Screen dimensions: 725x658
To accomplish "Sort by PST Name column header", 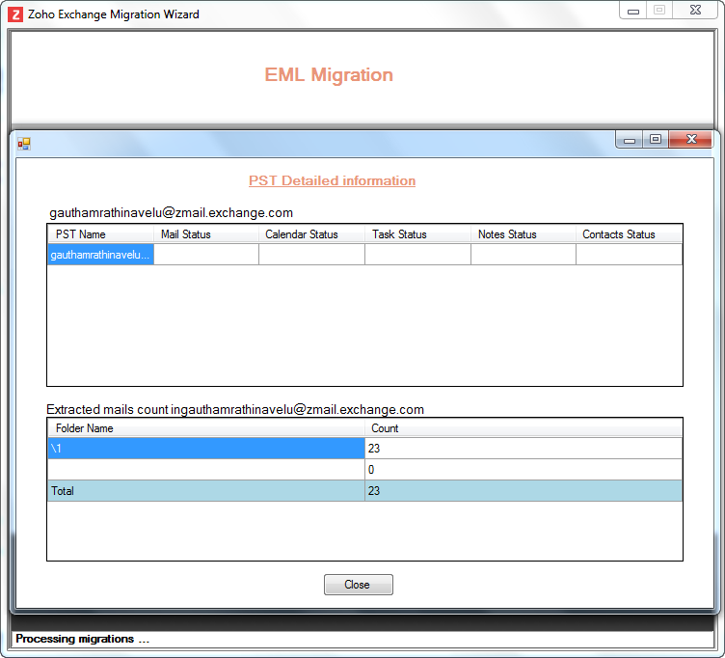I will pyautogui.click(x=101, y=234).
